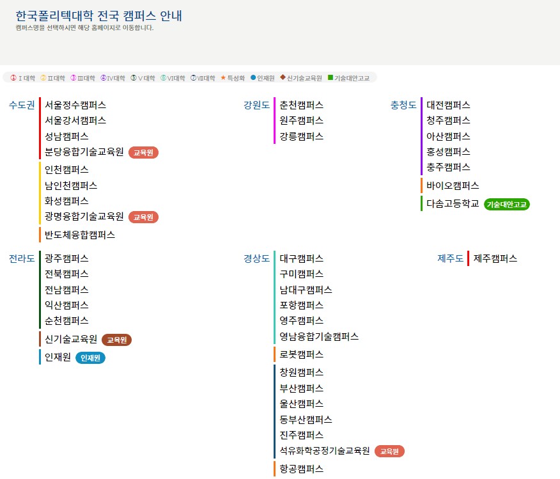The image size is (560, 479).
Task: Select 반도체융합캠퍼스
Action: (x=79, y=235)
